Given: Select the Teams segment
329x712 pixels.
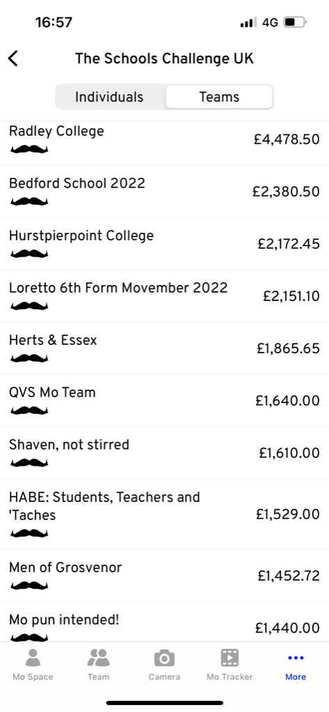Looking at the screenshot, I should click(x=220, y=97).
